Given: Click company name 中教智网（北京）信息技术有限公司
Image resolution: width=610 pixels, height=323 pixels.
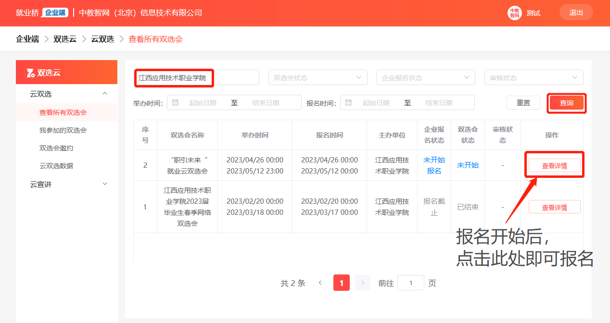Looking at the screenshot, I should point(140,12).
